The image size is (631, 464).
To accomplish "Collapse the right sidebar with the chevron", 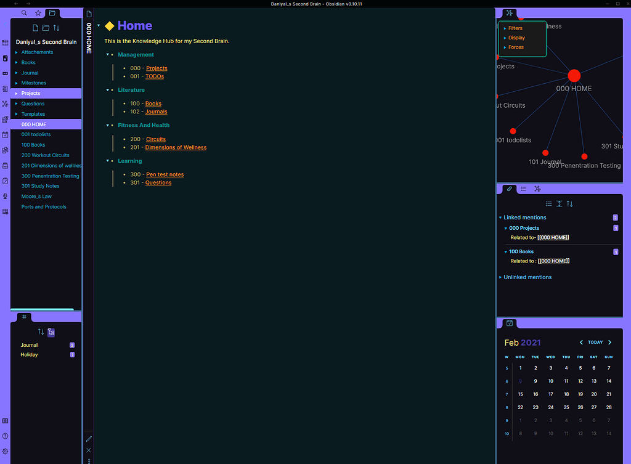I will tap(627, 24).
